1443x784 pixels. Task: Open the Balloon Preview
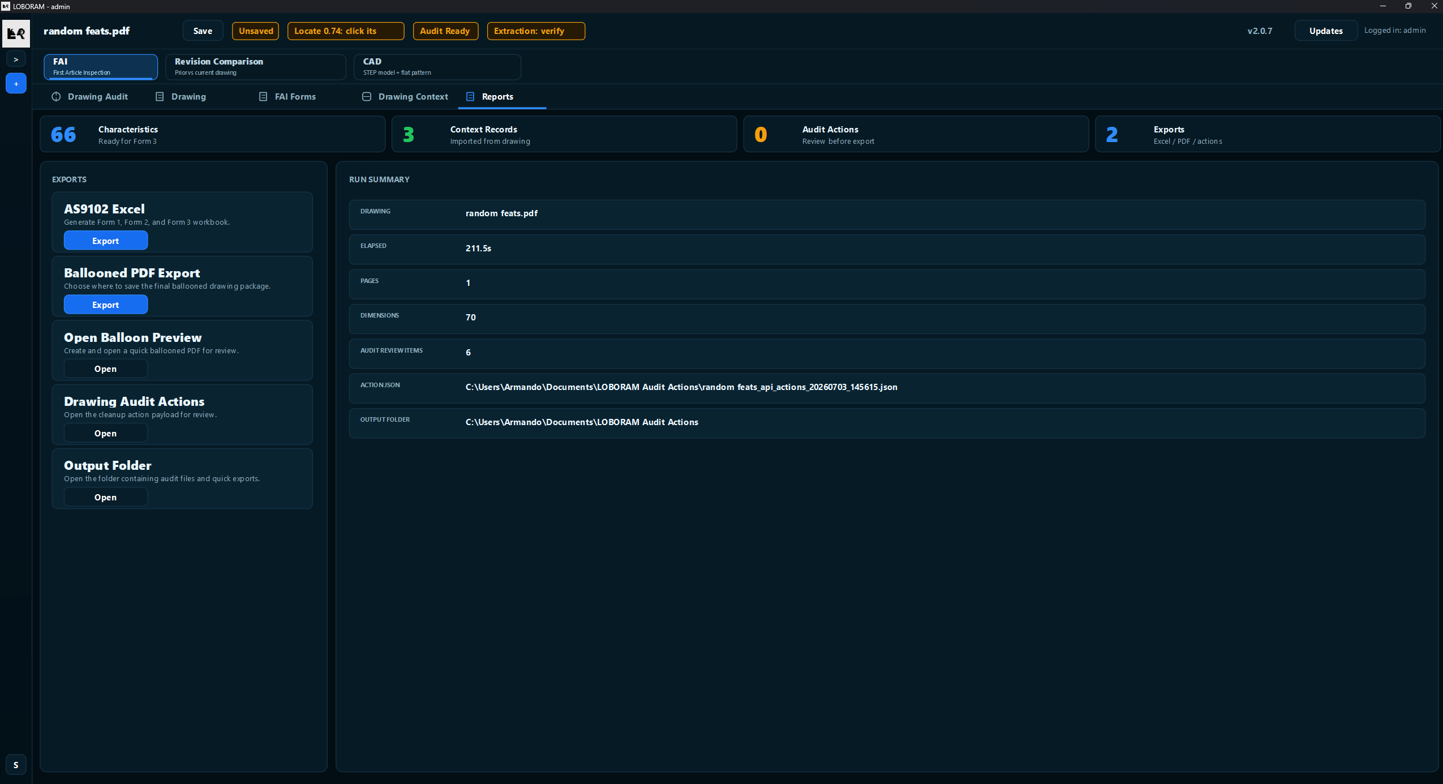coord(106,369)
